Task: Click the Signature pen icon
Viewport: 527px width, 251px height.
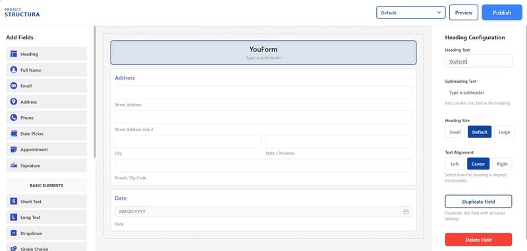Action: point(13,165)
